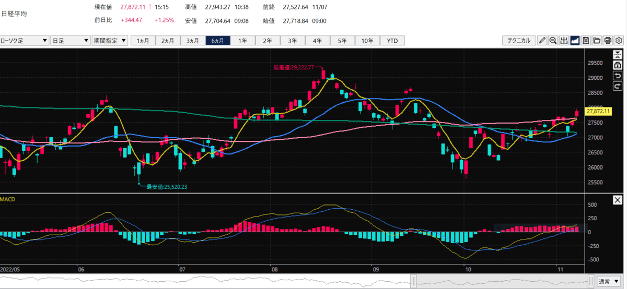Select the pencil drawing tool
The width and height of the screenshot is (627, 289).
pos(542,41)
